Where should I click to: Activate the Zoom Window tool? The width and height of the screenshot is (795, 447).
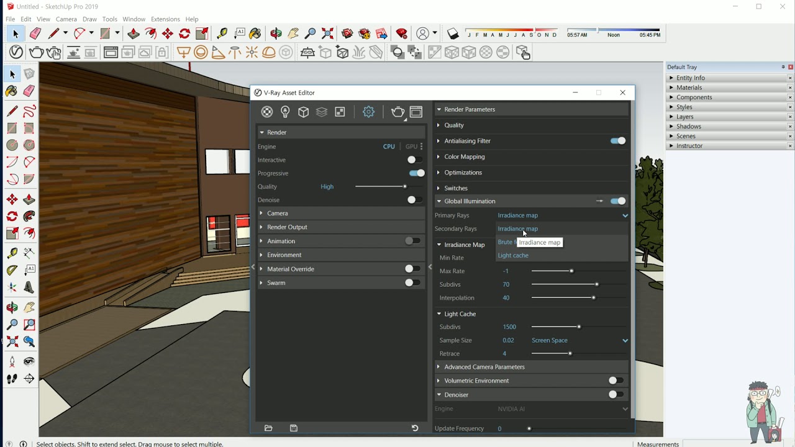click(29, 324)
